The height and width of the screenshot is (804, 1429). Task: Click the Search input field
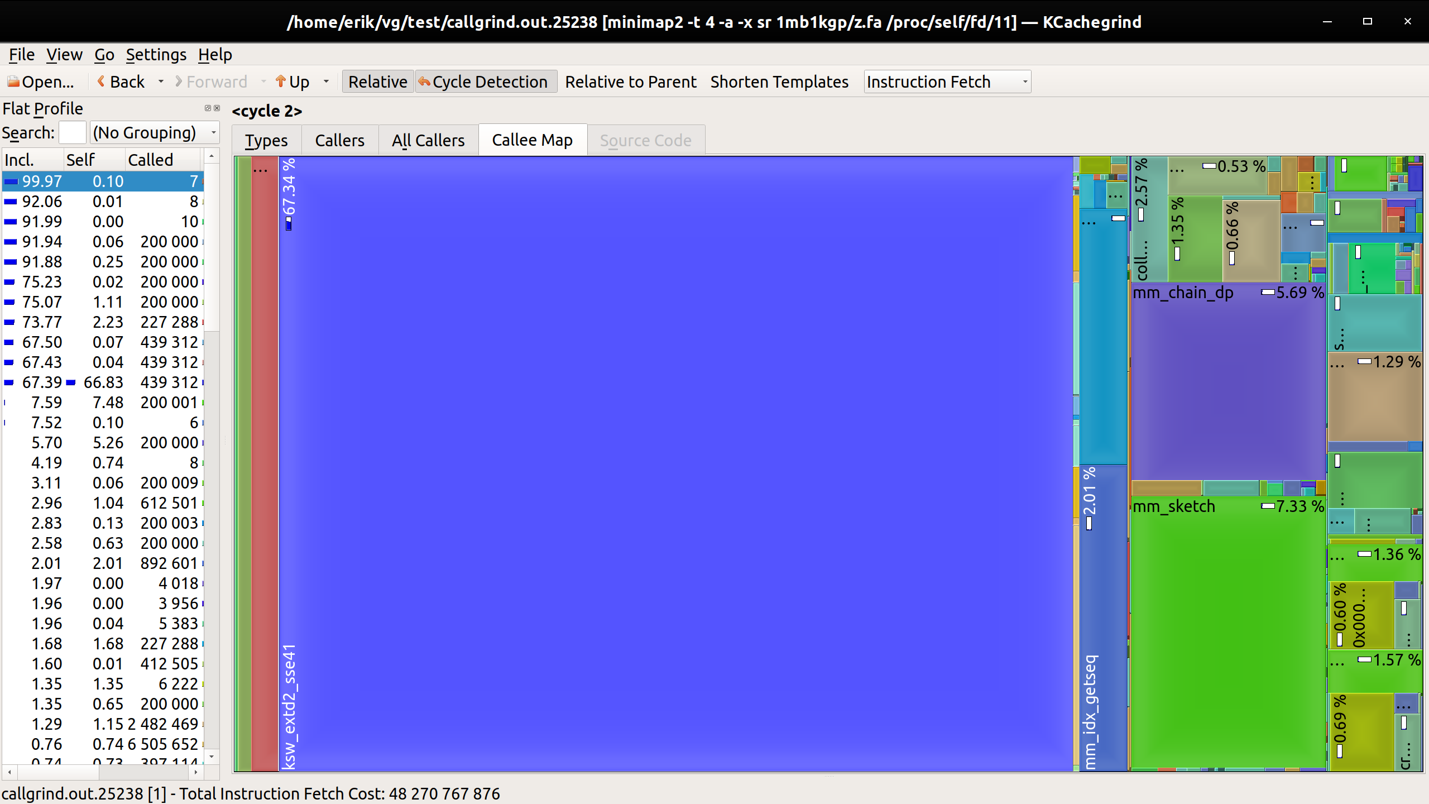pos(73,132)
